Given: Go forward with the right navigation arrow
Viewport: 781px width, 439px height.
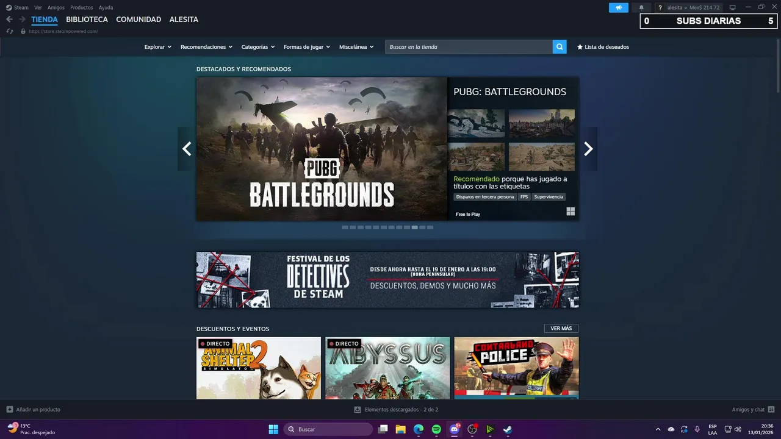Looking at the screenshot, I should pyautogui.click(x=22, y=20).
